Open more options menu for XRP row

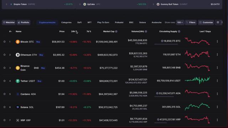coord(217,120)
